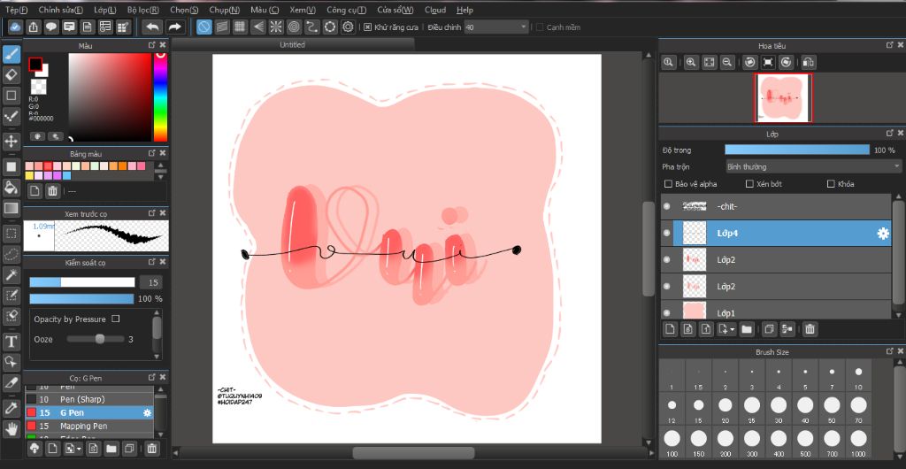The width and height of the screenshot is (906, 469).
Task: Duplicate the current layer
Action: click(x=769, y=329)
